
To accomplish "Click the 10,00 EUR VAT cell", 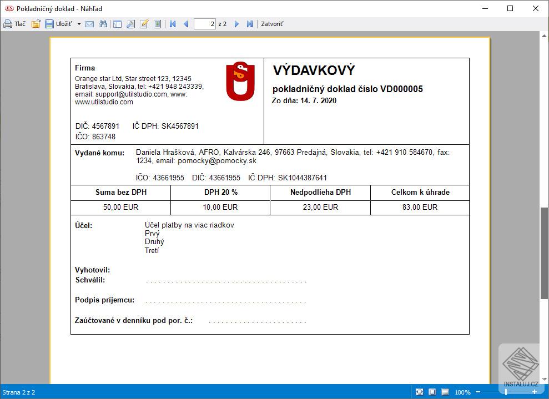I will (x=220, y=207).
